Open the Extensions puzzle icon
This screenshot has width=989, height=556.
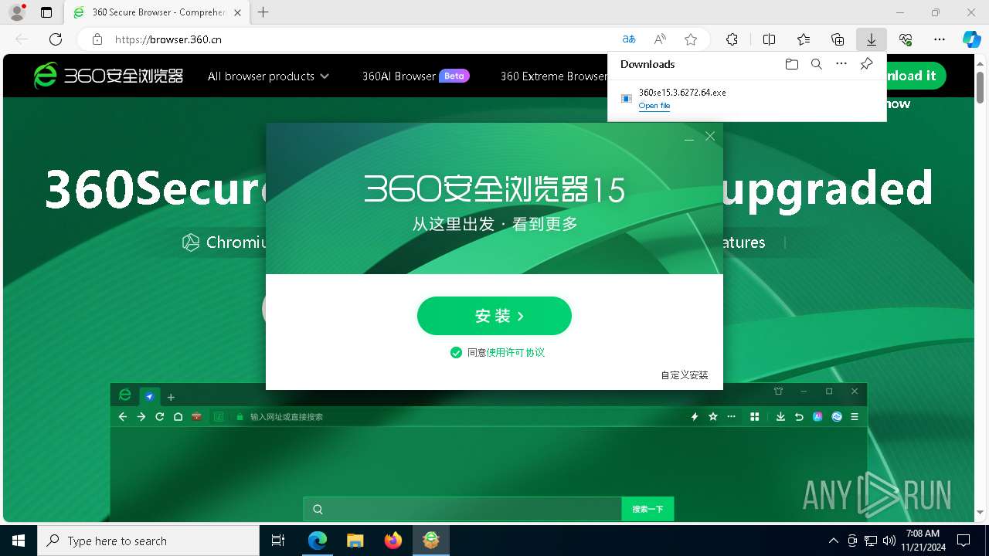point(732,39)
